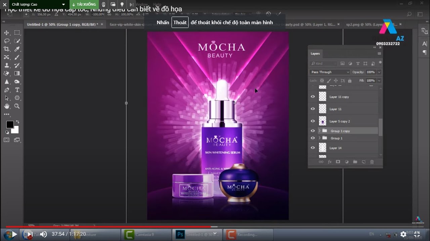Select the Horizontal Type tool

(17, 90)
